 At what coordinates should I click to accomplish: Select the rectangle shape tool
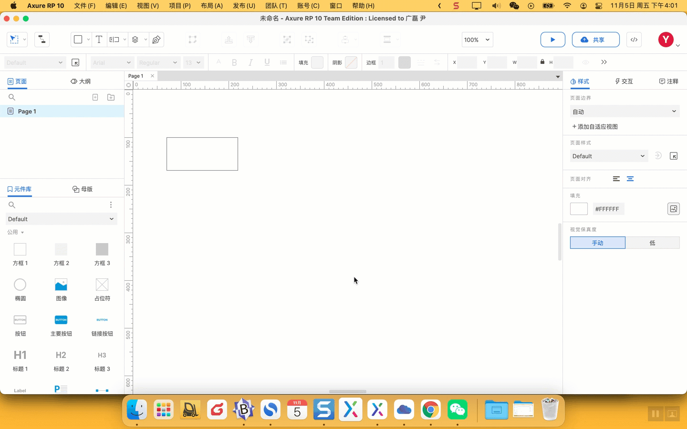point(78,40)
